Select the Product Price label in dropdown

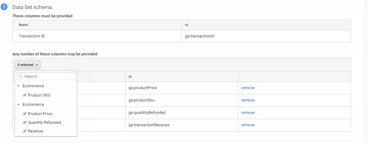coord(40,114)
